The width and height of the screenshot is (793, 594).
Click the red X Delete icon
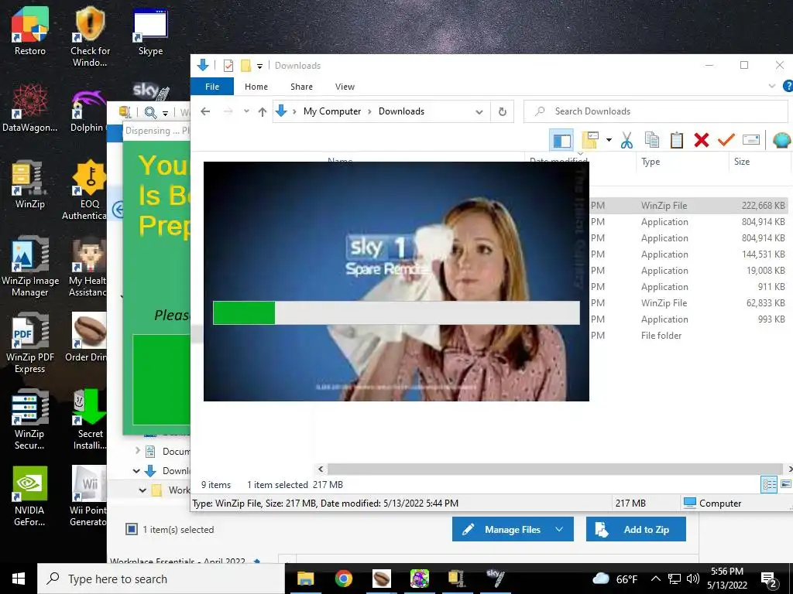click(x=702, y=140)
